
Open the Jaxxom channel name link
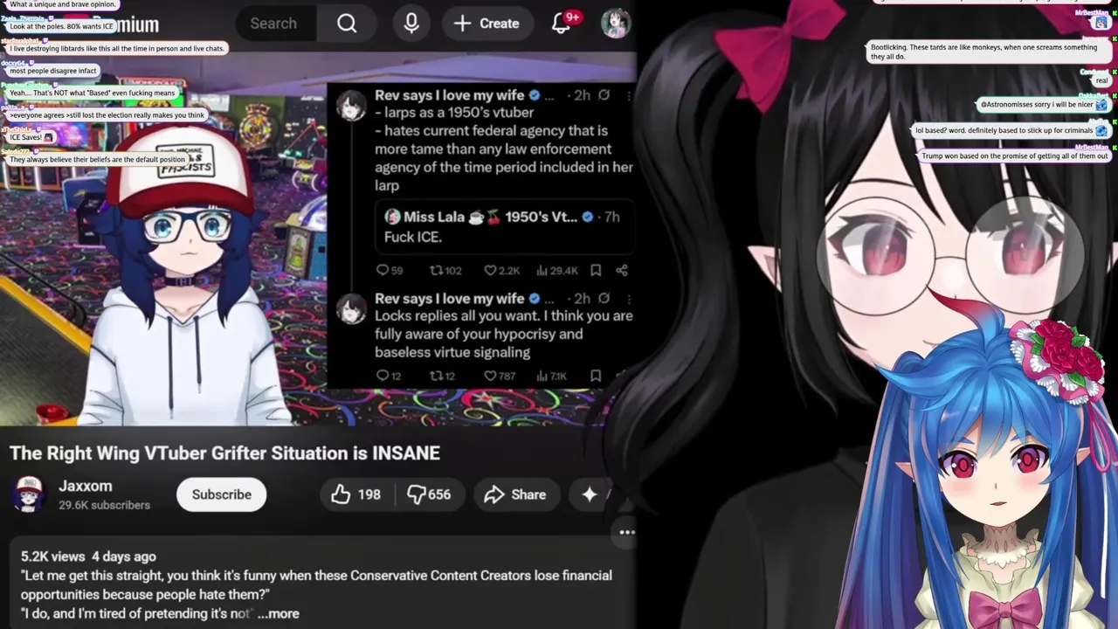click(x=86, y=486)
